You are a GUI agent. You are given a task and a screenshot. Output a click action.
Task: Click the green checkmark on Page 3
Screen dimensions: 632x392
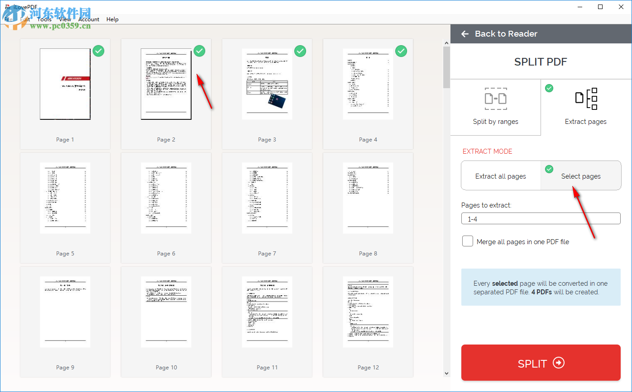pyautogui.click(x=300, y=51)
